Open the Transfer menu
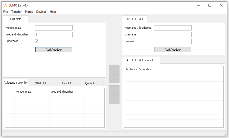Viewport: 229px width, 138px height. (x=16, y=12)
